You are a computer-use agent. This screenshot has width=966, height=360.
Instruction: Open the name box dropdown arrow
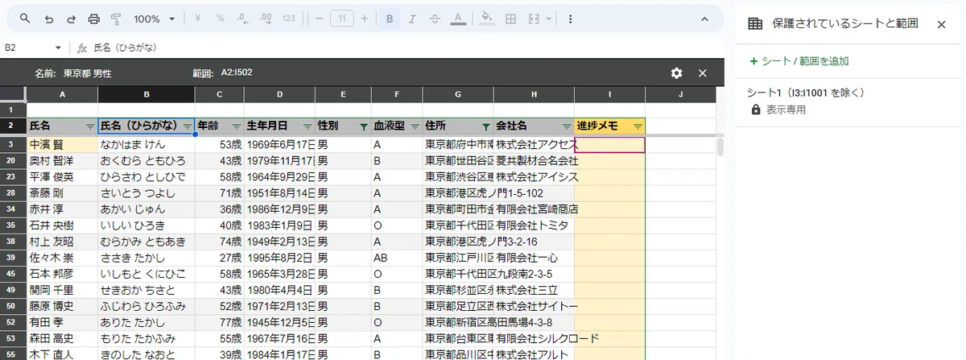point(58,48)
